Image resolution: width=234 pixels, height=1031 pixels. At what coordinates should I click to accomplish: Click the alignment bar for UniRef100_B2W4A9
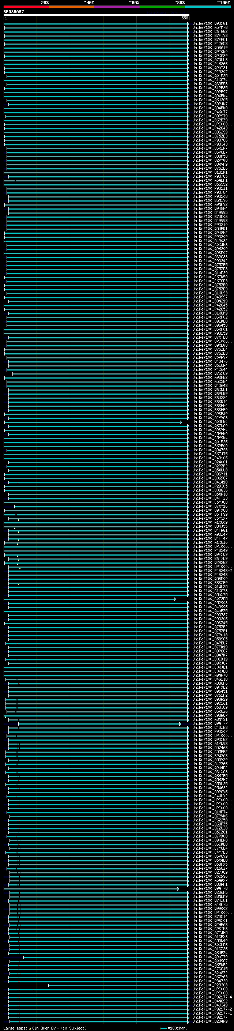(x=99, y=1021)
